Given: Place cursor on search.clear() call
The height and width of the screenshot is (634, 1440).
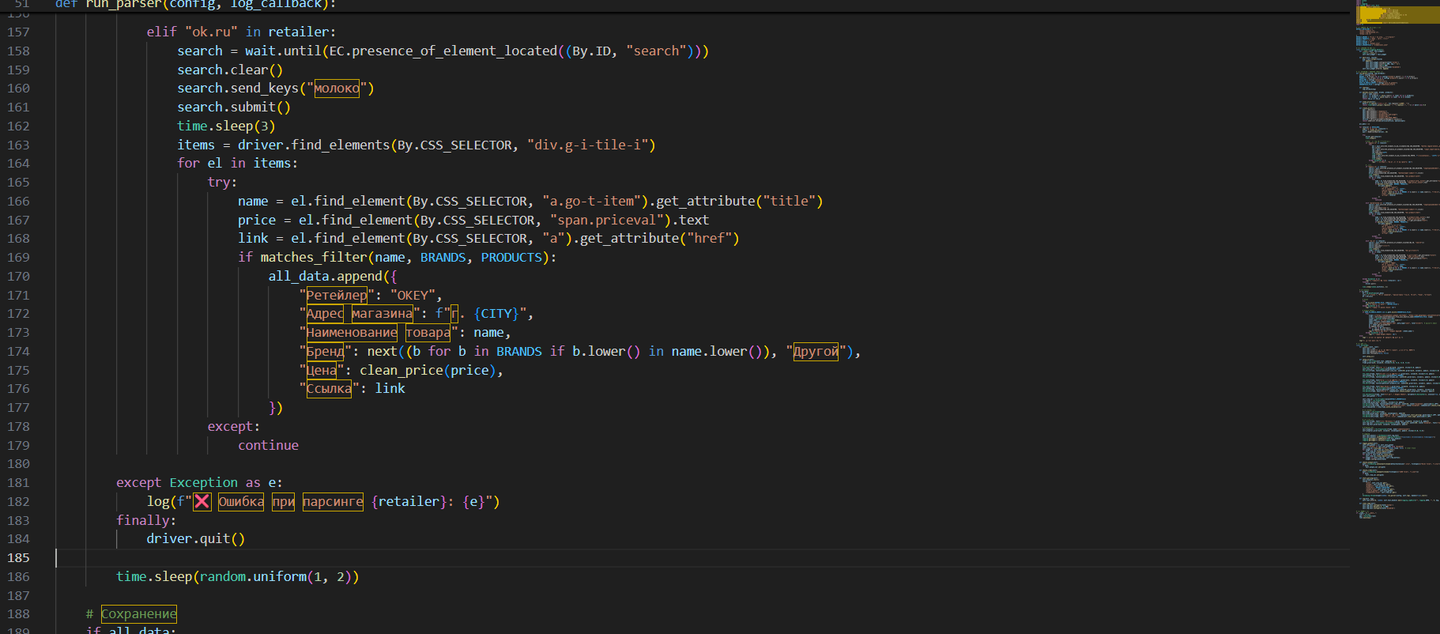Looking at the screenshot, I should tap(230, 70).
